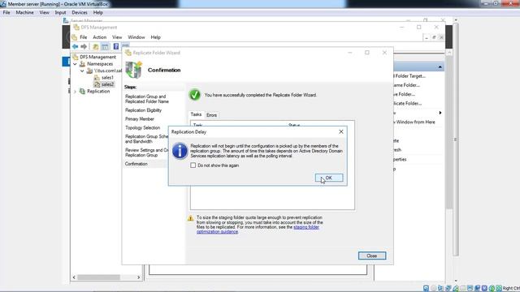This screenshot has height=292, width=520.
Task: Click the Folder Target... action in Actions pane
Action: click(x=409, y=76)
